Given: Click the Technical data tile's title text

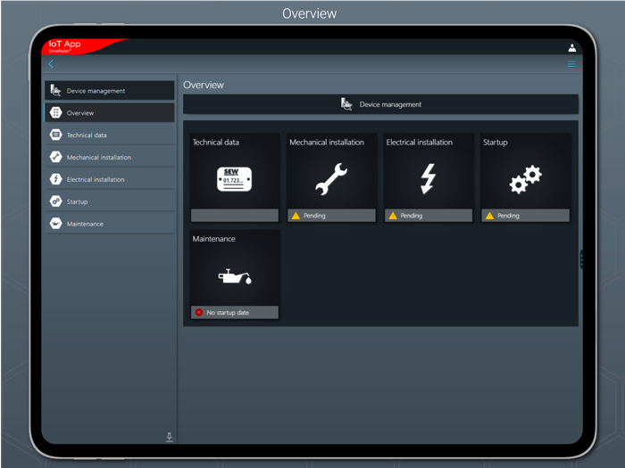Looking at the screenshot, I should tap(216, 143).
